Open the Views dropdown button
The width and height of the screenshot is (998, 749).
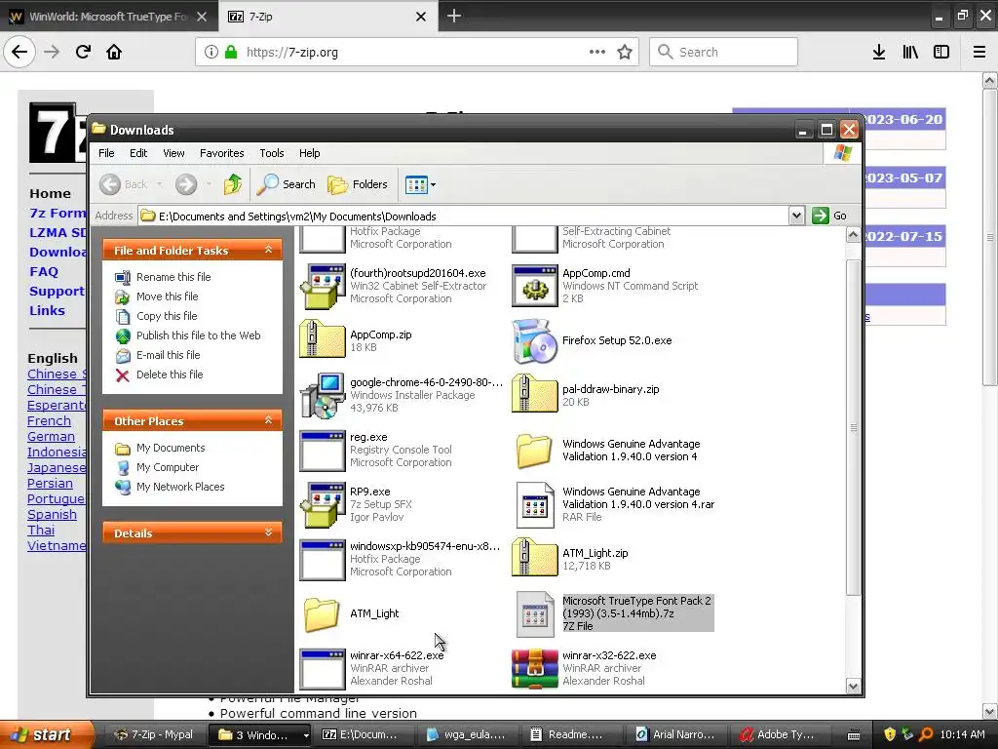pos(420,184)
